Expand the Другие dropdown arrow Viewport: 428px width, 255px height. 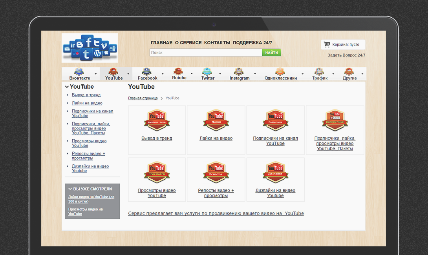pos(362,74)
